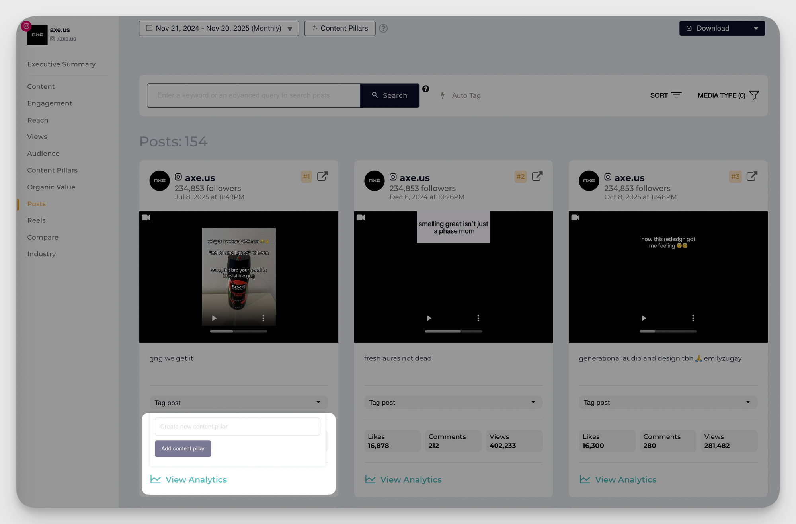Open the MEDIA TYPE funnel filter icon
The width and height of the screenshot is (796, 524).
click(x=754, y=95)
